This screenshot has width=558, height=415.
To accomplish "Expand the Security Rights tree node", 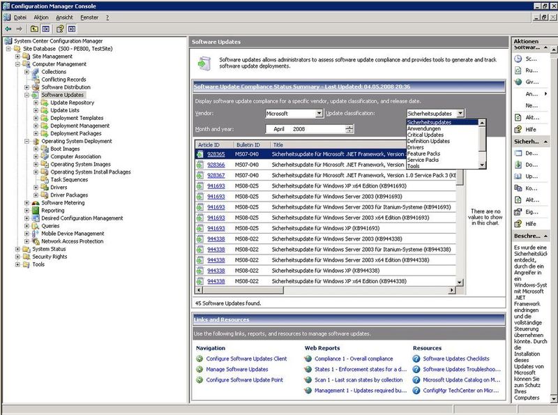I will tap(17, 257).
